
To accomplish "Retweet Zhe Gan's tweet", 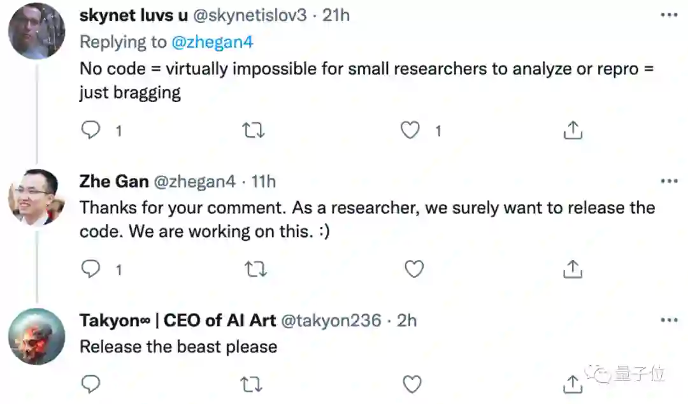I will pos(255,269).
